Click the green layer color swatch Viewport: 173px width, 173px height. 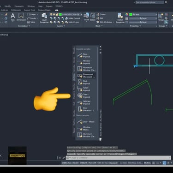60,14
